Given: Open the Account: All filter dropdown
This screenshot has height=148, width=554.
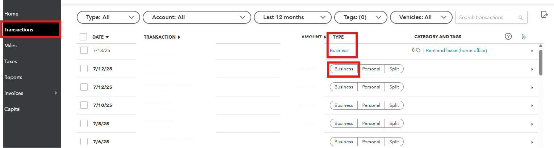Looking at the screenshot, I should [197, 17].
